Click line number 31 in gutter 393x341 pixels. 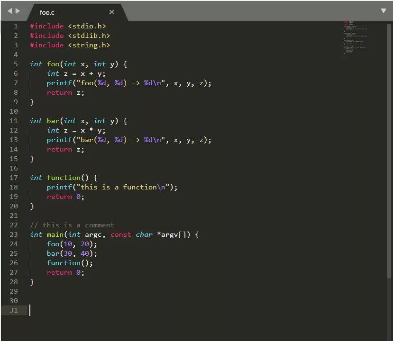tap(14, 311)
